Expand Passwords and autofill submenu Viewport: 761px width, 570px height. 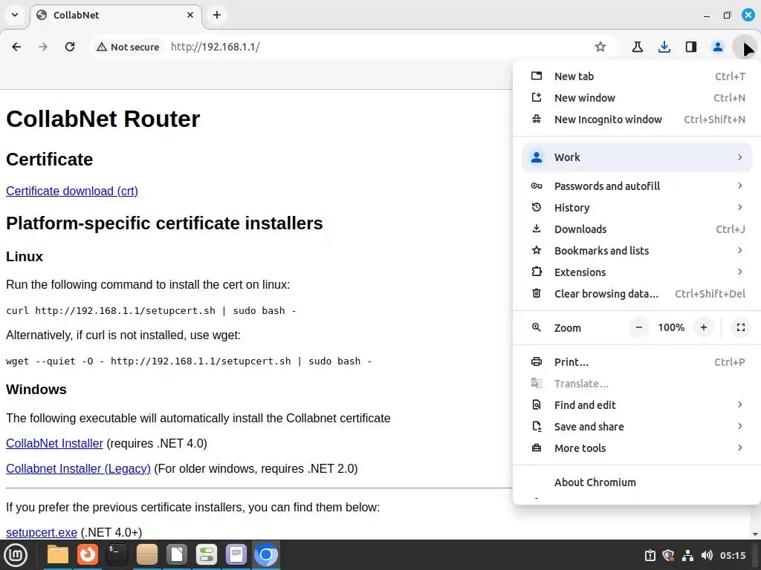(x=637, y=186)
